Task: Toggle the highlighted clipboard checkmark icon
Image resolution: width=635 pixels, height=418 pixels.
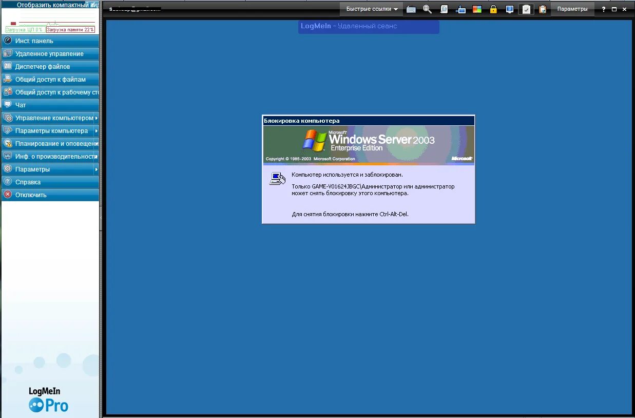Action: coord(526,9)
